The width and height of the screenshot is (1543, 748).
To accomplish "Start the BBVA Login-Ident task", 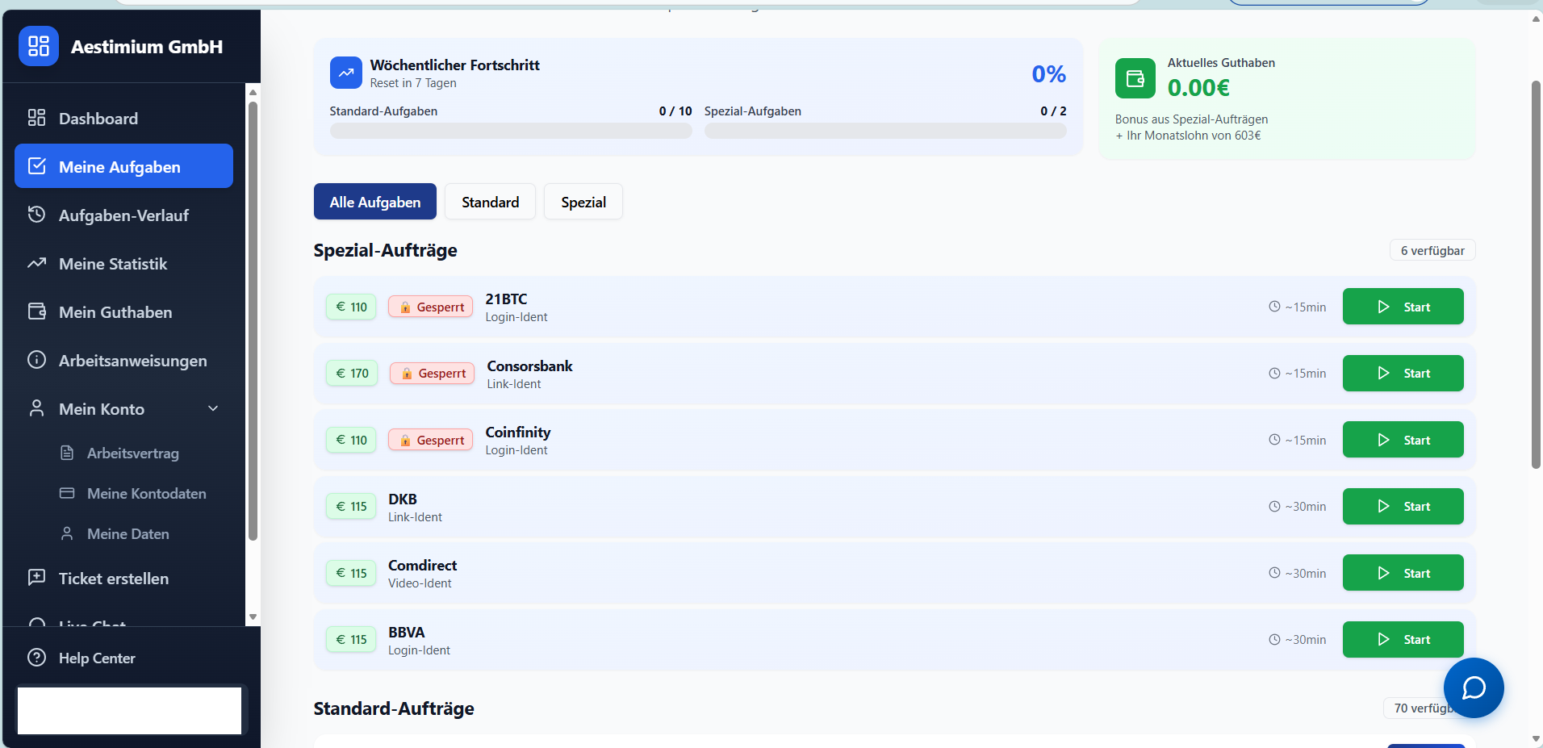I will pyautogui.click(x=1403, y=639).
